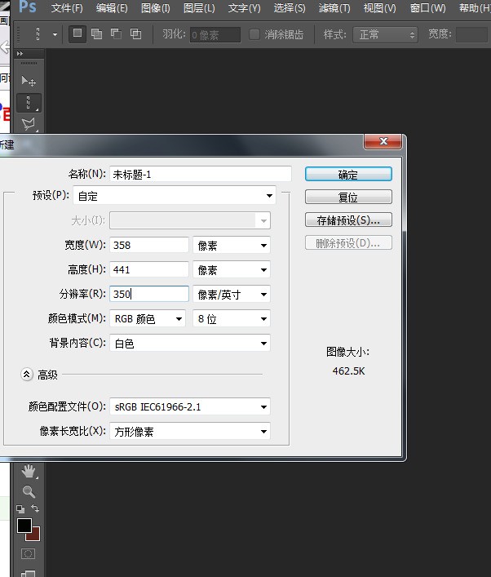Reset to default foreground and background colors

click(20, 509)
